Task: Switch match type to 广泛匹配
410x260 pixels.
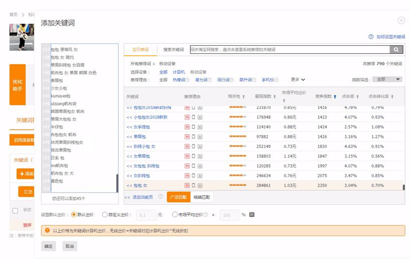Action: point(178,197)
